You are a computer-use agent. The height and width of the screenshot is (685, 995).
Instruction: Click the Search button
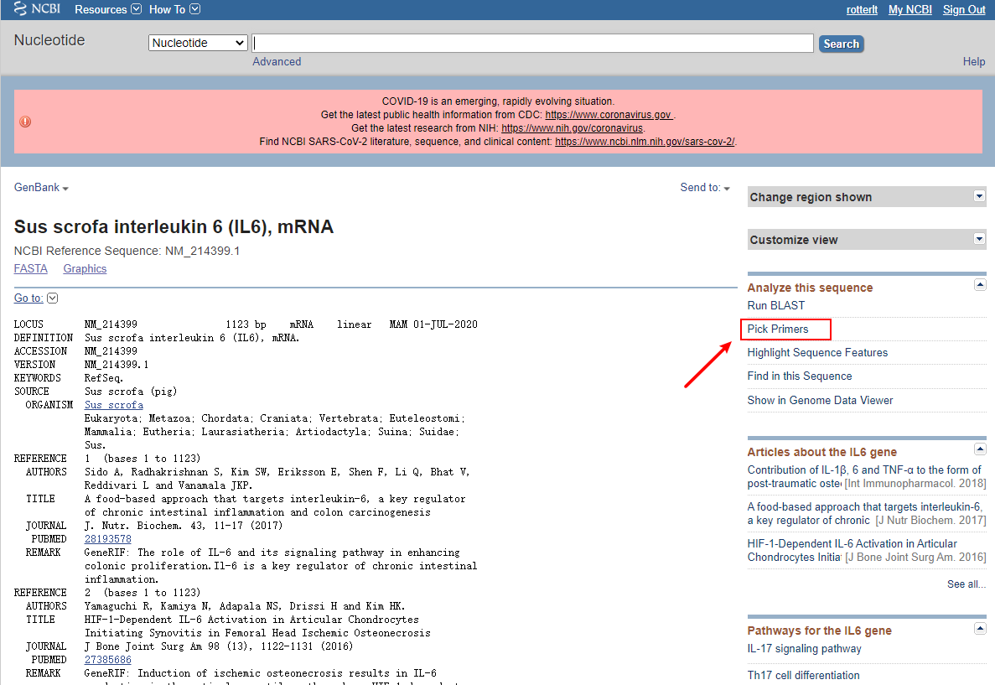[x=842, y=44]
